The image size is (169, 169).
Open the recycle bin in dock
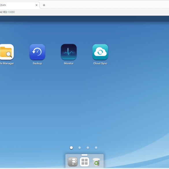(96, 162)
